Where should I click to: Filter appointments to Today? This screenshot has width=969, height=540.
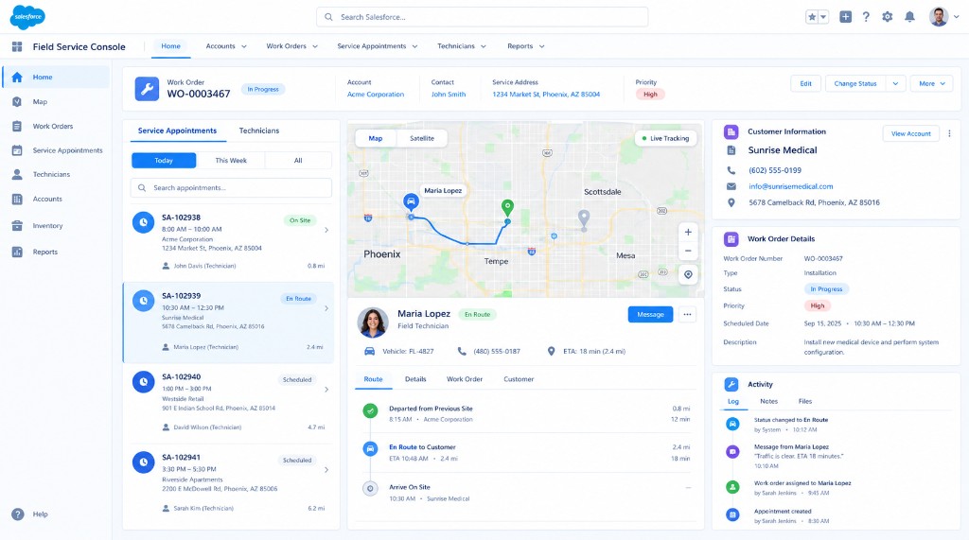pyautogui.click(x=164, y=161)
